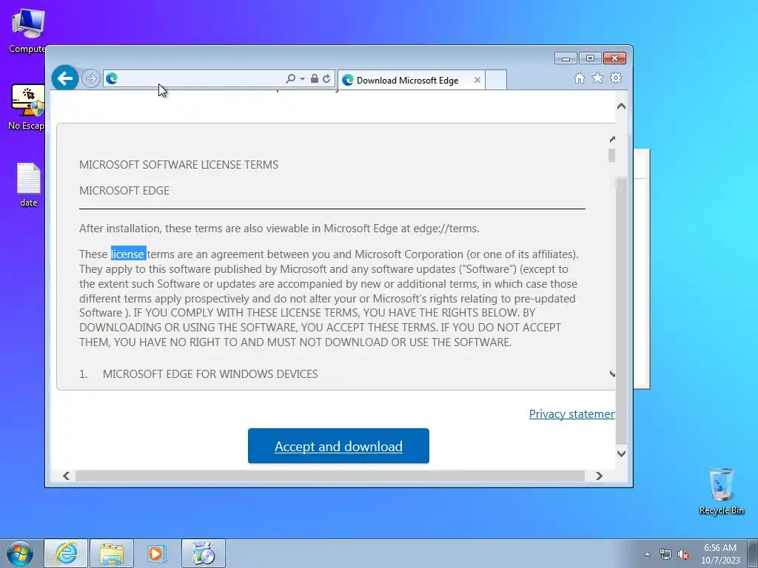Open the address bar autocomplete dropdown arrow
Viewport: 758px width, 568px height.
click(302, 78)
